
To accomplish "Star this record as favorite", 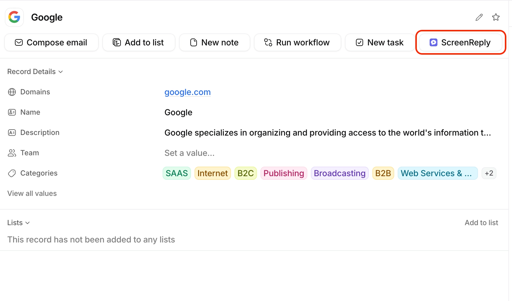I will pos(496,17).
